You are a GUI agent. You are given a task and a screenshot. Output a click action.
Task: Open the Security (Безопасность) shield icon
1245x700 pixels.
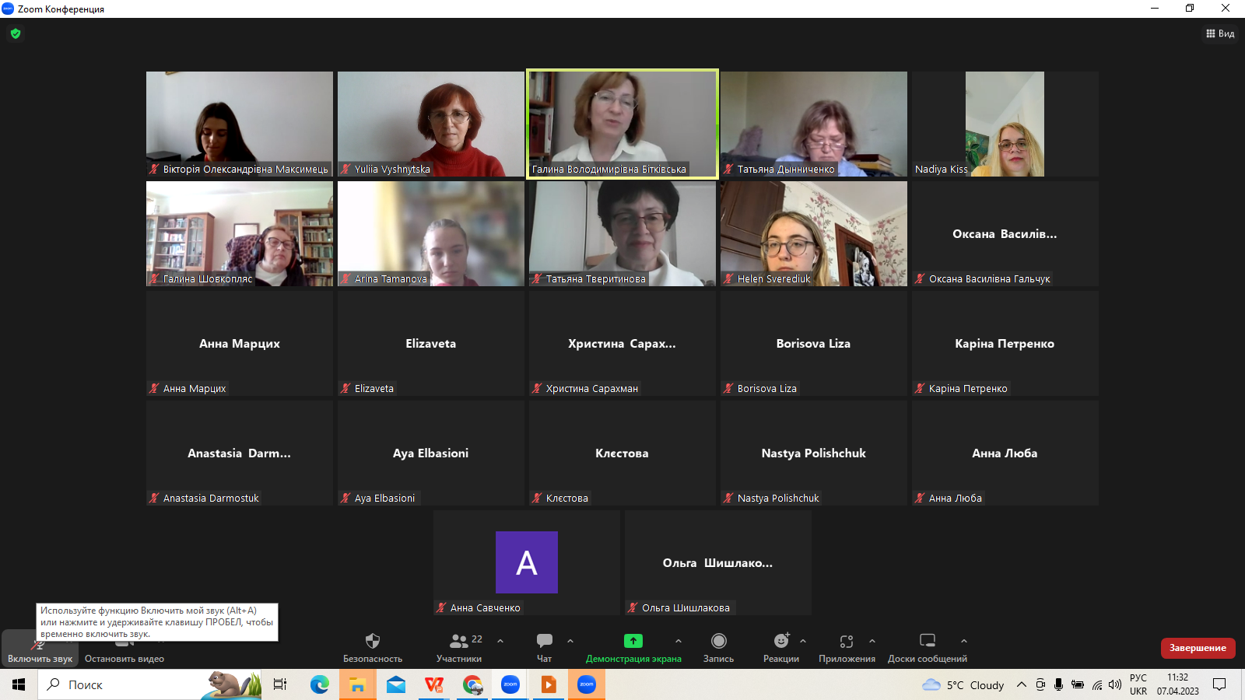click(x=372, y=642)
